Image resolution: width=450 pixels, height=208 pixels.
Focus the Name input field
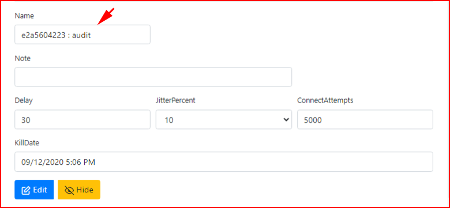pos(82,35)
